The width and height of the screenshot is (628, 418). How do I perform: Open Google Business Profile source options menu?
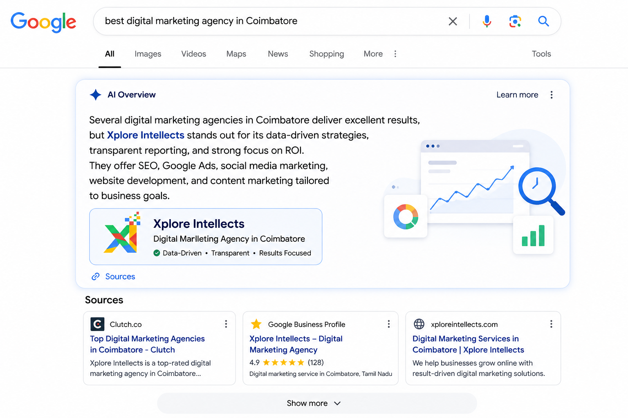point(388,324)
